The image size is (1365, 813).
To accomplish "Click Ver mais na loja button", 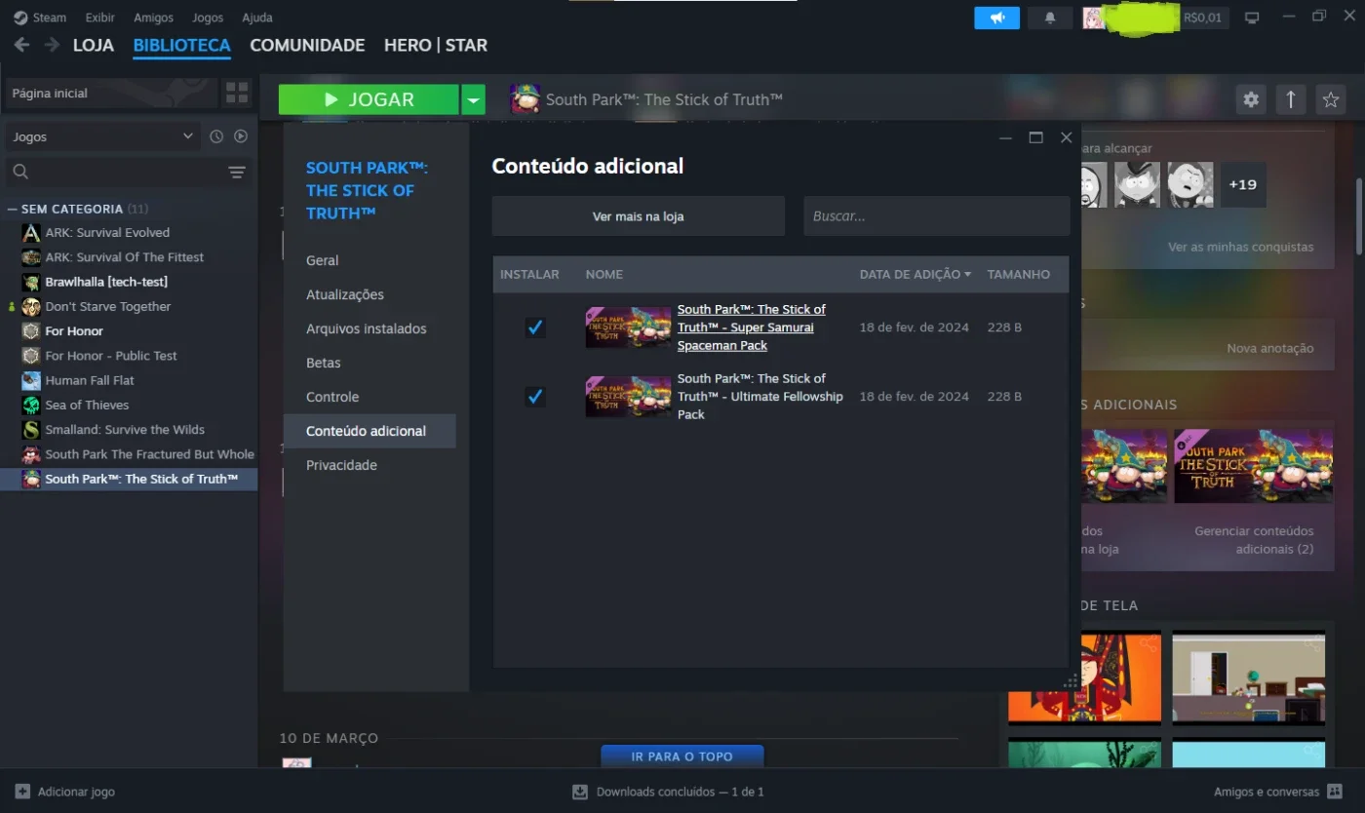I will coord(638,216).
